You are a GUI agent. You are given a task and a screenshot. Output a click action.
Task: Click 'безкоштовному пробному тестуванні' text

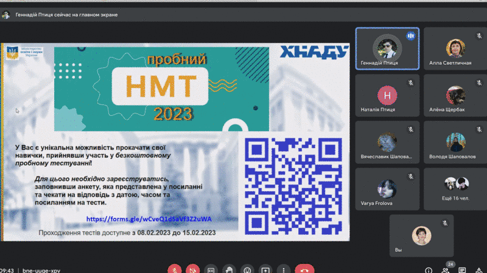tap(93, 159)
